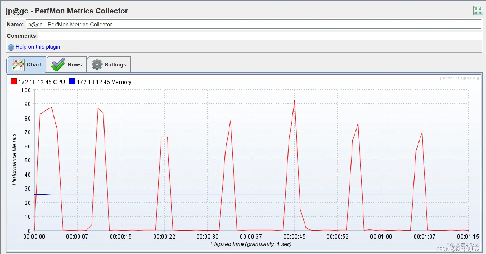Viewport: 486px width, 254px height.
Task: Click the blue Memory legend swatch
Action: click(72, 81)
